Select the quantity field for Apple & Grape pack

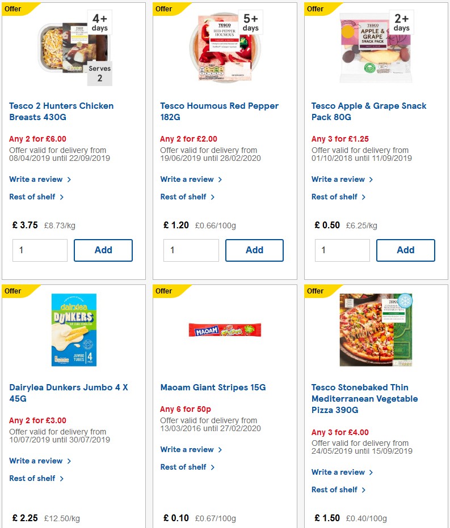point(342,250)
